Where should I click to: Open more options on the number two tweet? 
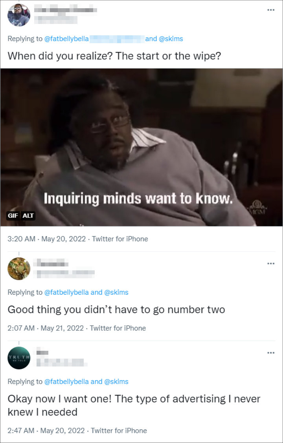[271, 264]
